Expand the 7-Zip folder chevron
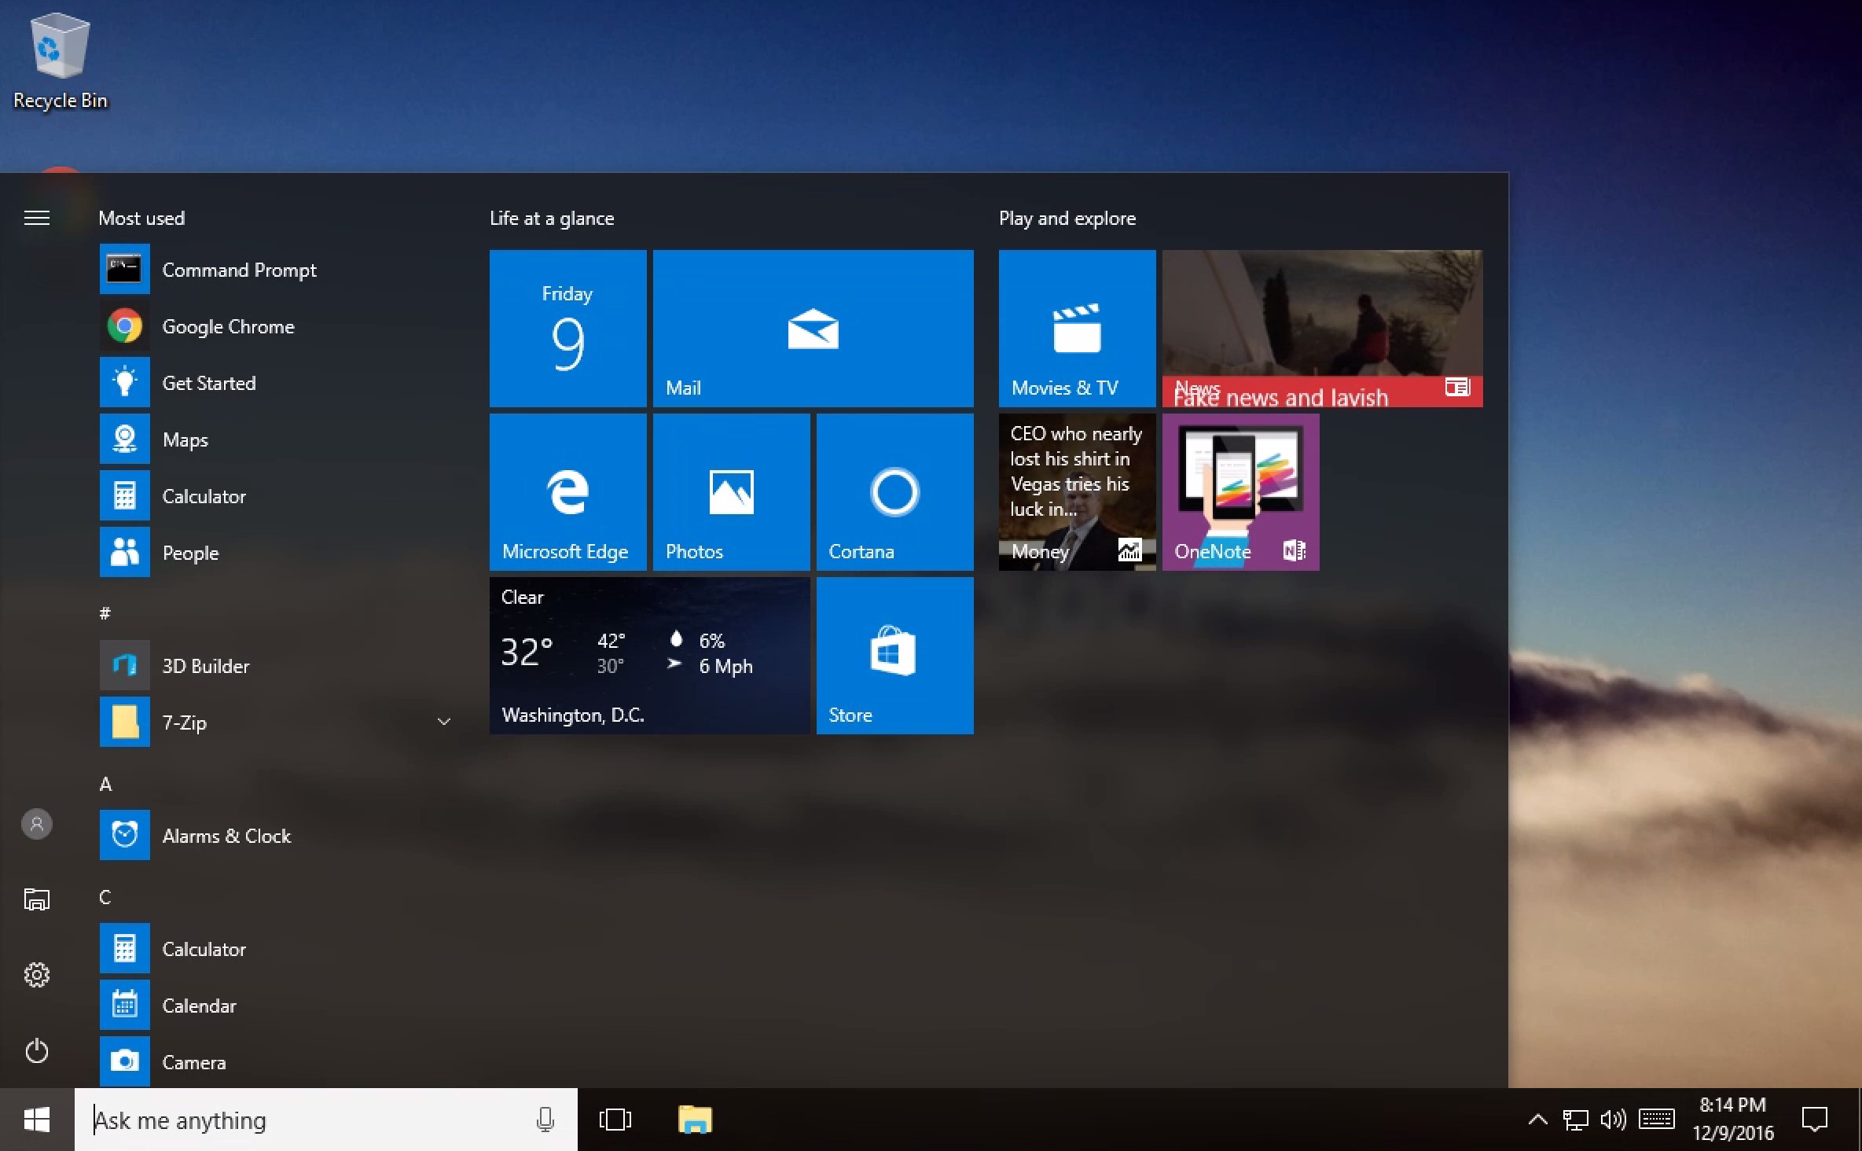The image size is (1862, 1151). point(444,722)
